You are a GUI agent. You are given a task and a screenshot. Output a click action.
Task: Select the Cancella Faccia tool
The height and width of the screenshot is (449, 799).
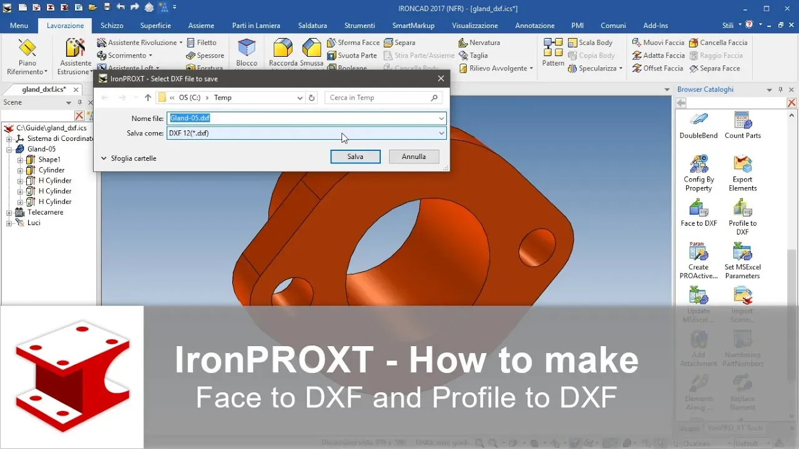718,42
